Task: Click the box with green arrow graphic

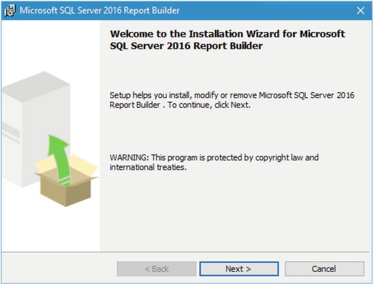Action: pos(65,171)
